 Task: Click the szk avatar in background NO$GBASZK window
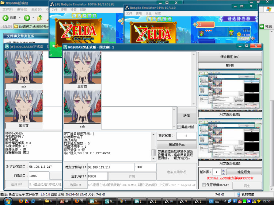[24, 67]
